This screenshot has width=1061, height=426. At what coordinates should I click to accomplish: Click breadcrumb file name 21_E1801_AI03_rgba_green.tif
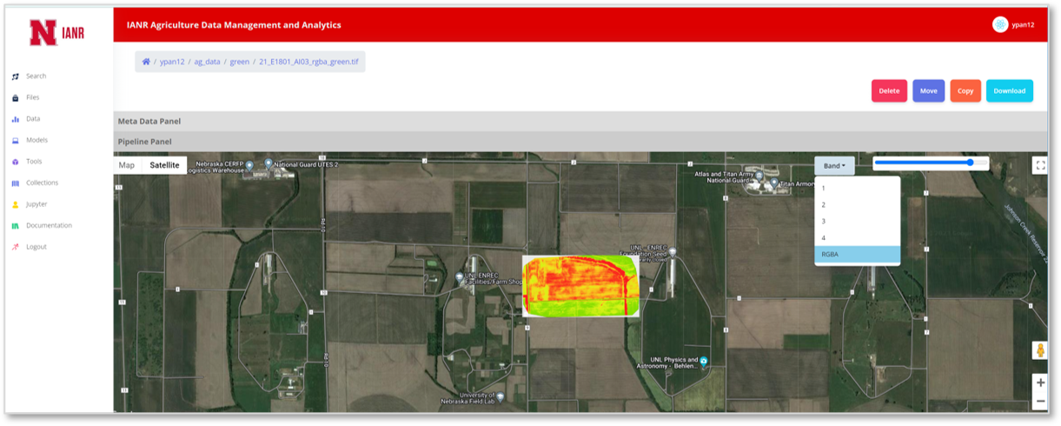point(308,62)
